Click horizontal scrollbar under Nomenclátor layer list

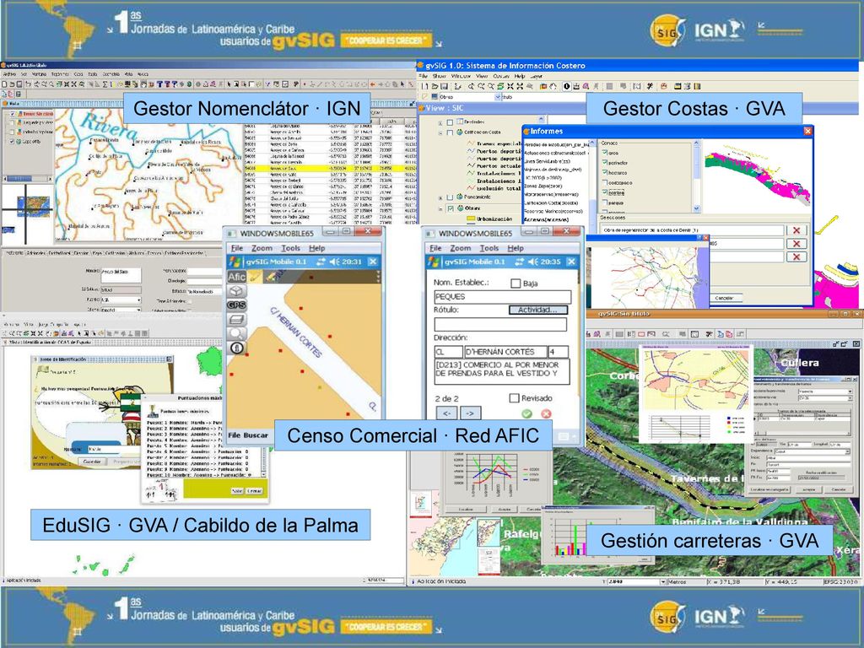point(26,179)
